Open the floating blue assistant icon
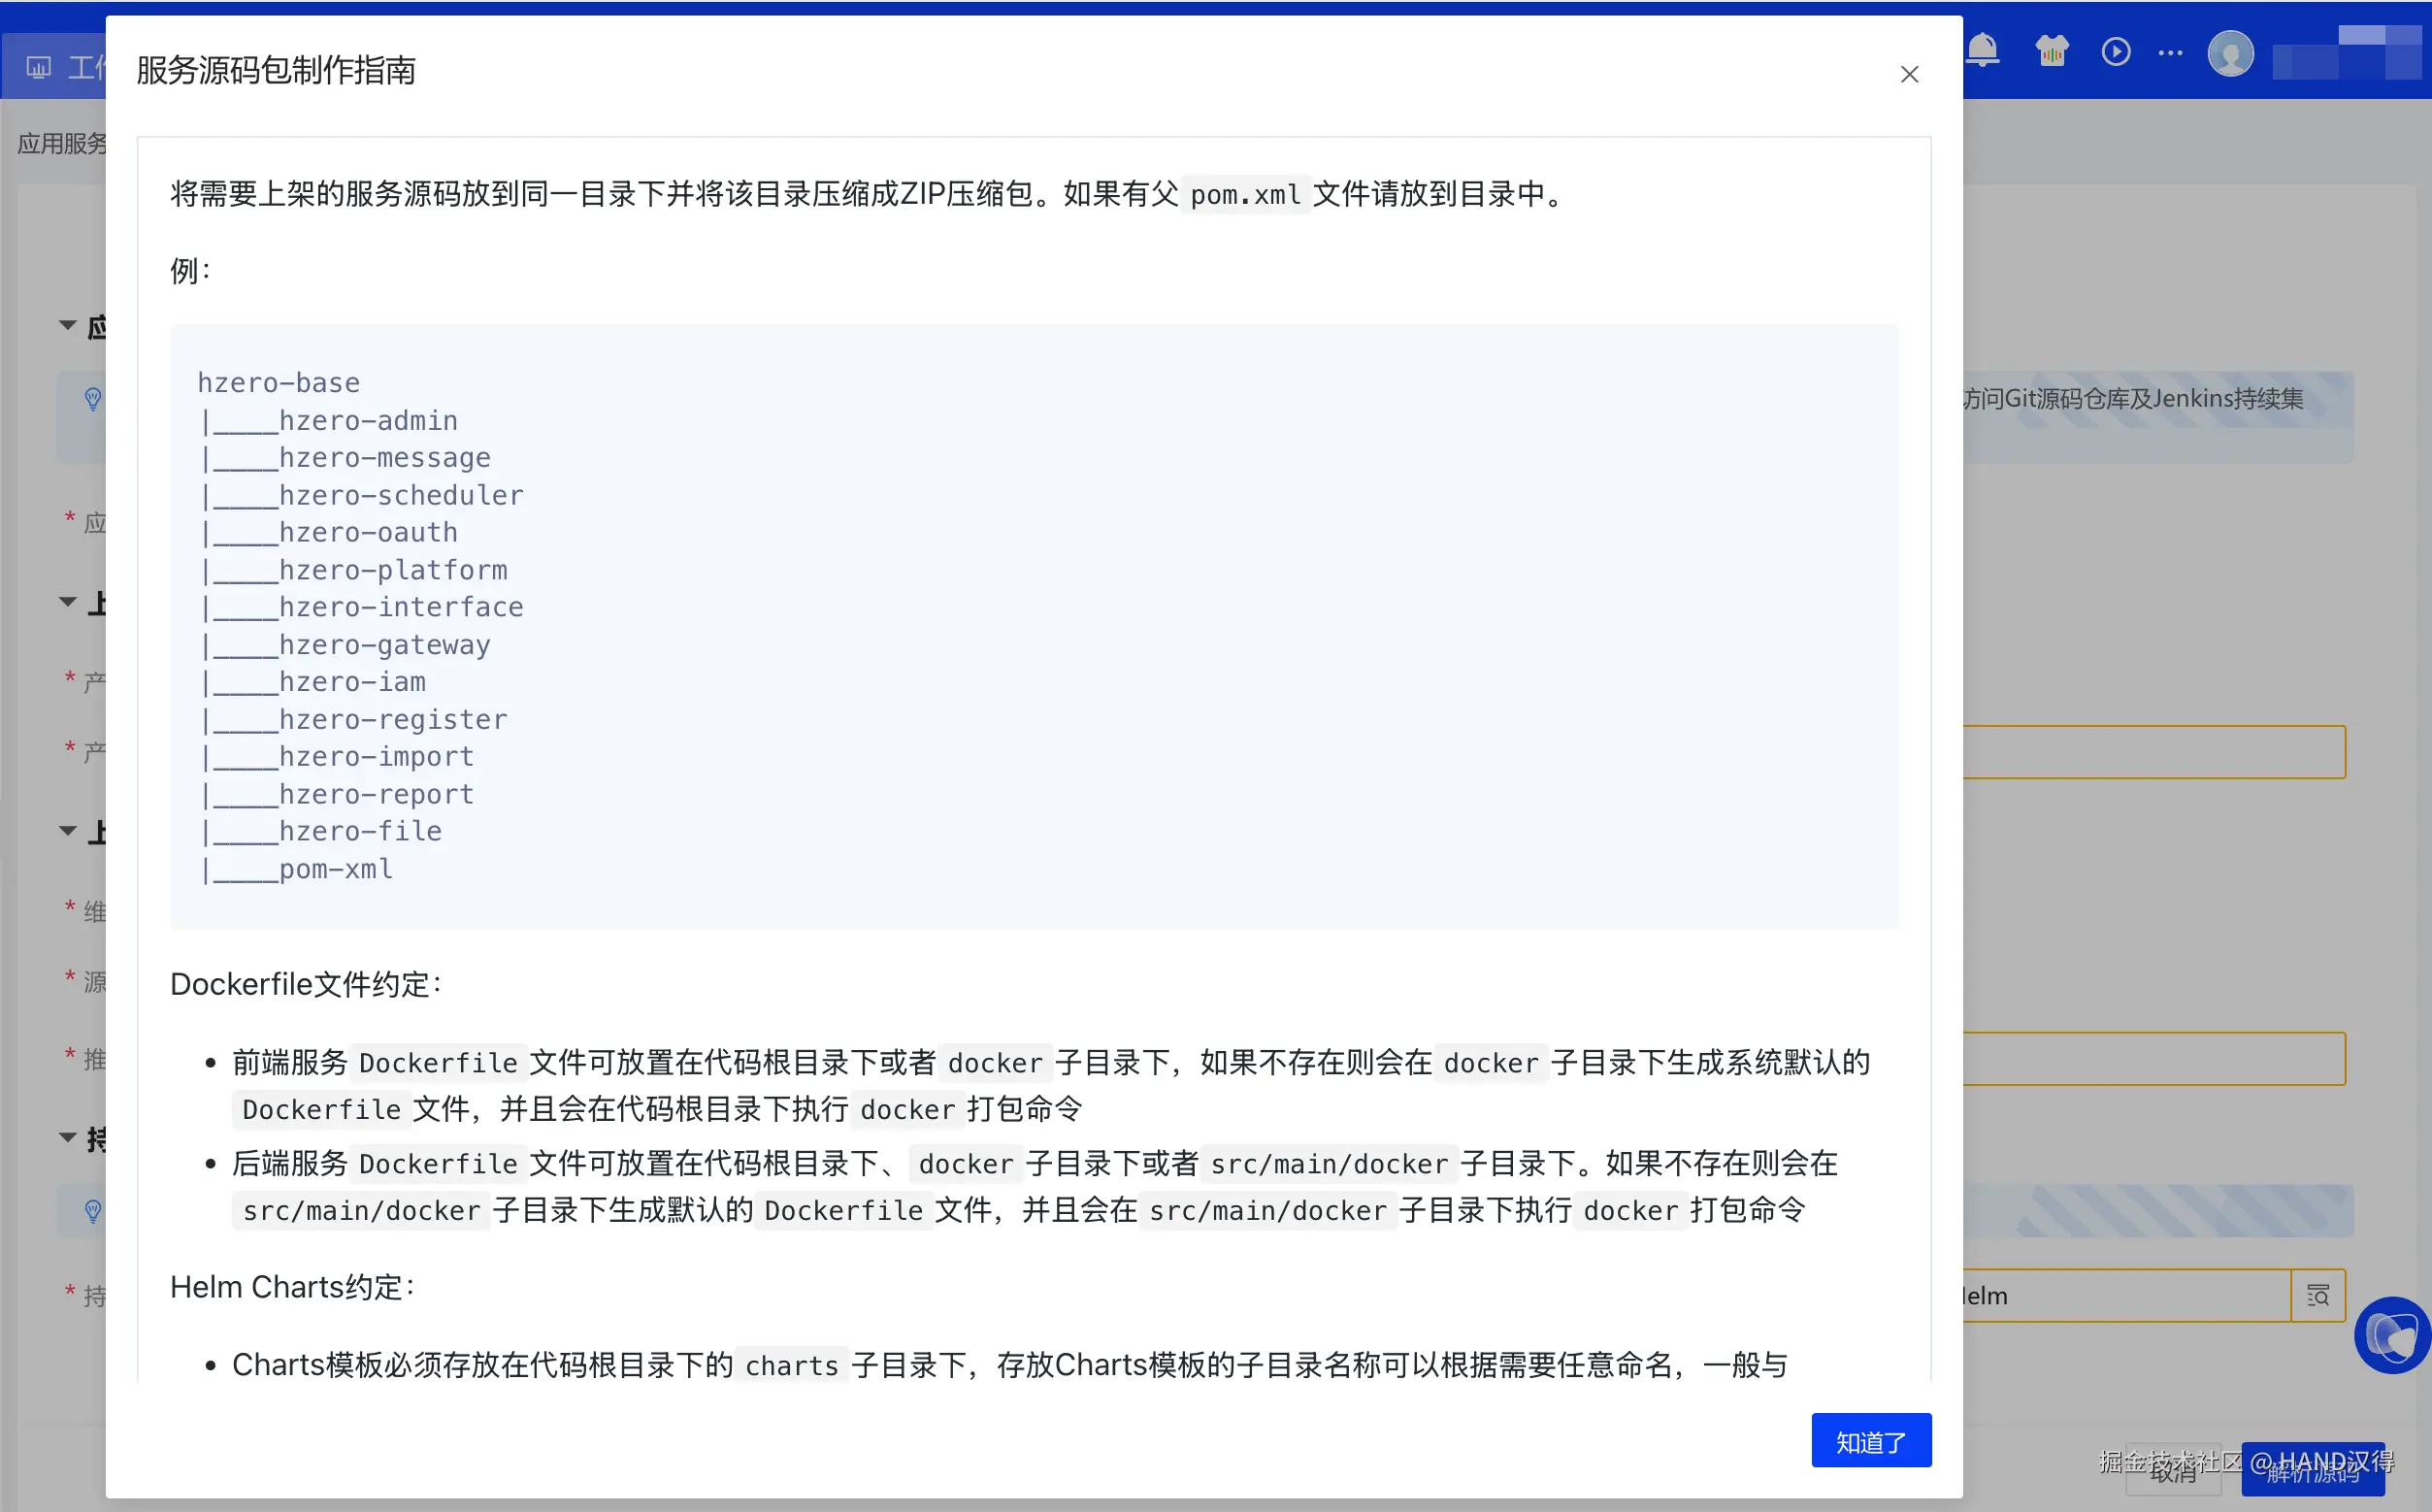 2393,1335
